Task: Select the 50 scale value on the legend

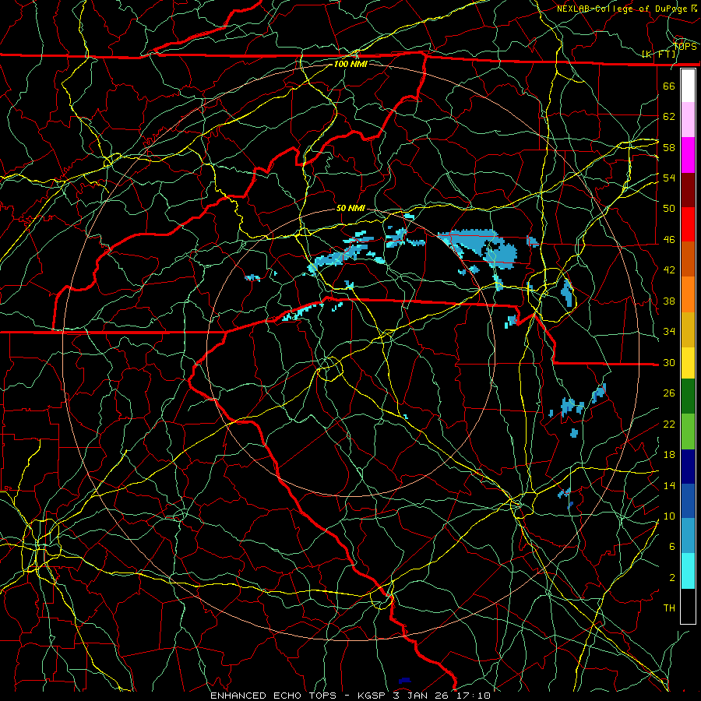Action: coord(669,209)
